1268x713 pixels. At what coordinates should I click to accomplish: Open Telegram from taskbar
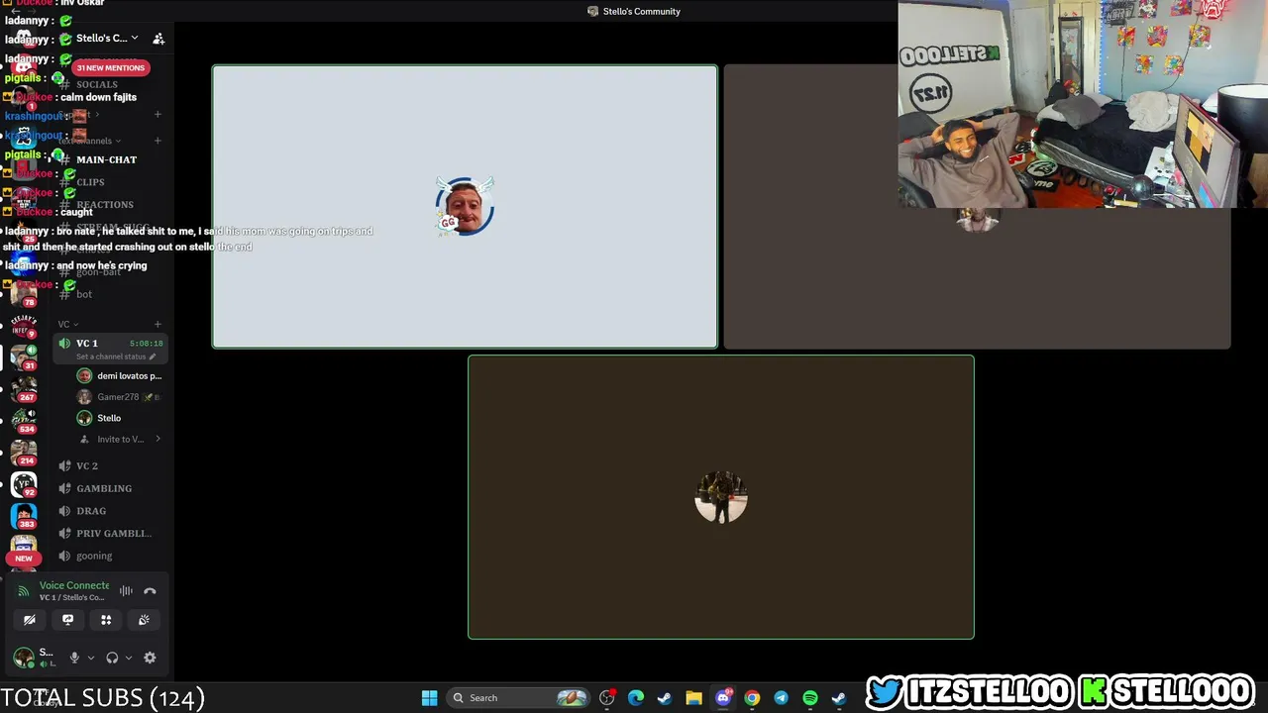(x=781, y=698)
